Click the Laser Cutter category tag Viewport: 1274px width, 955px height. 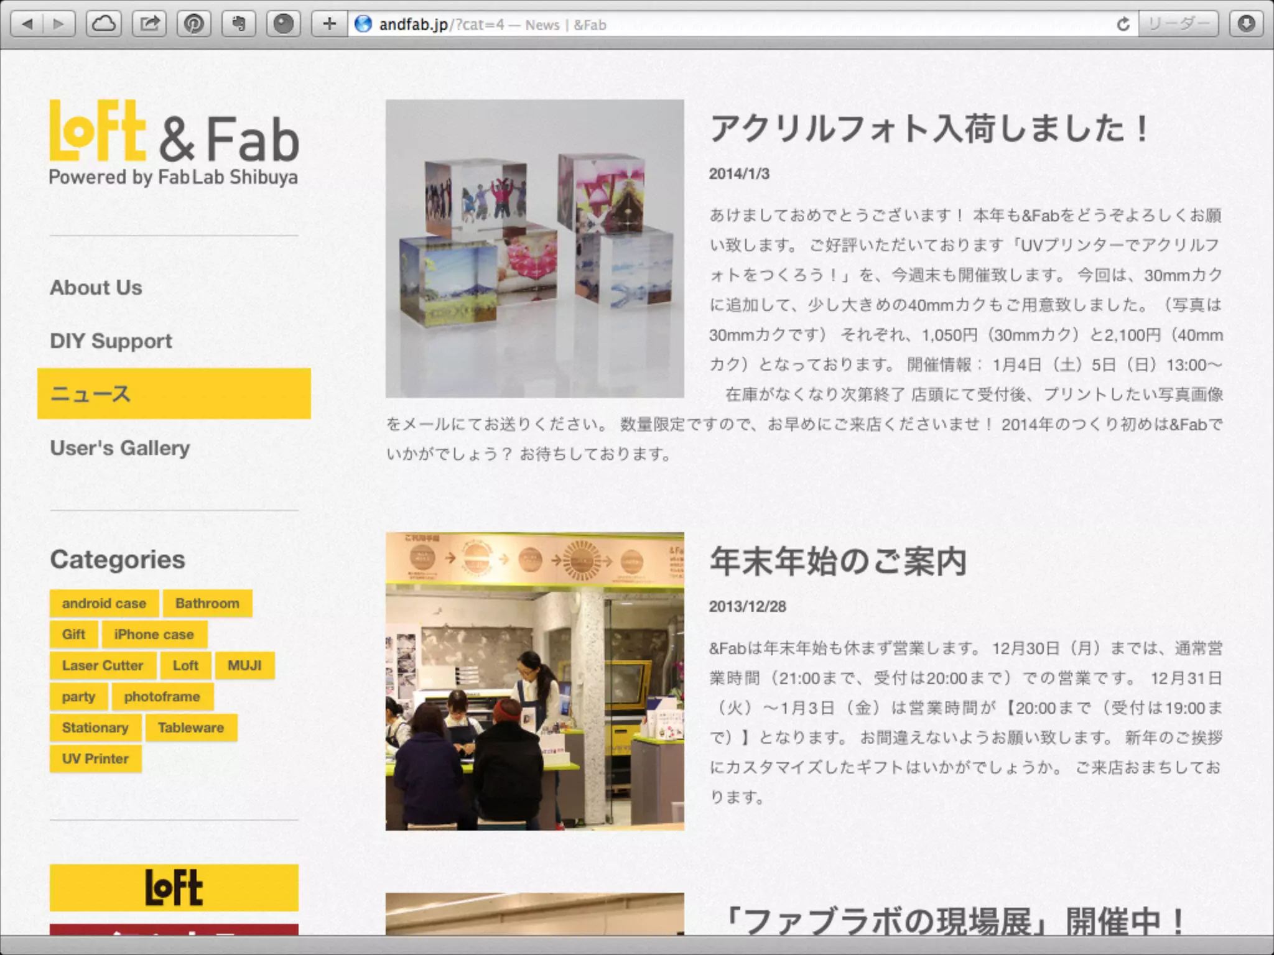(103, 665)
